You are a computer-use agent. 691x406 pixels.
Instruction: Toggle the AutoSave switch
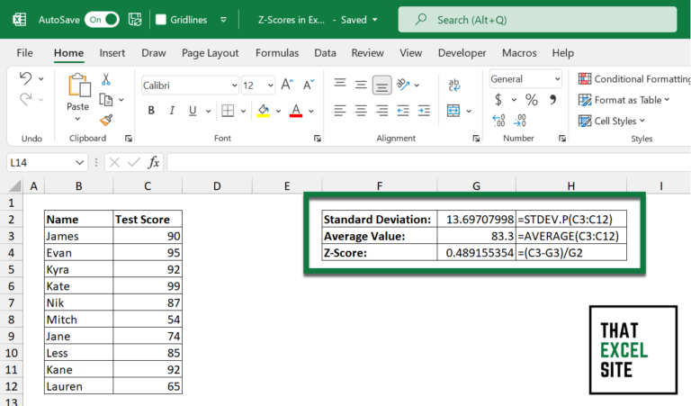tap(102, 19)
